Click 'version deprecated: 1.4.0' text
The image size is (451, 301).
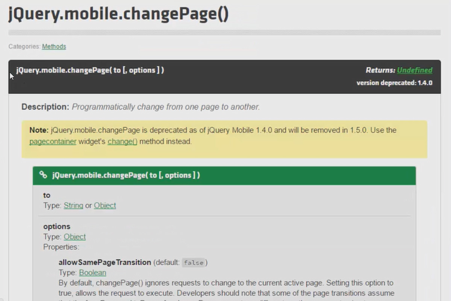394,83
